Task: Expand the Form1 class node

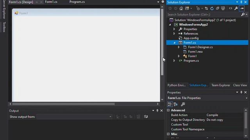Action: 179,56
